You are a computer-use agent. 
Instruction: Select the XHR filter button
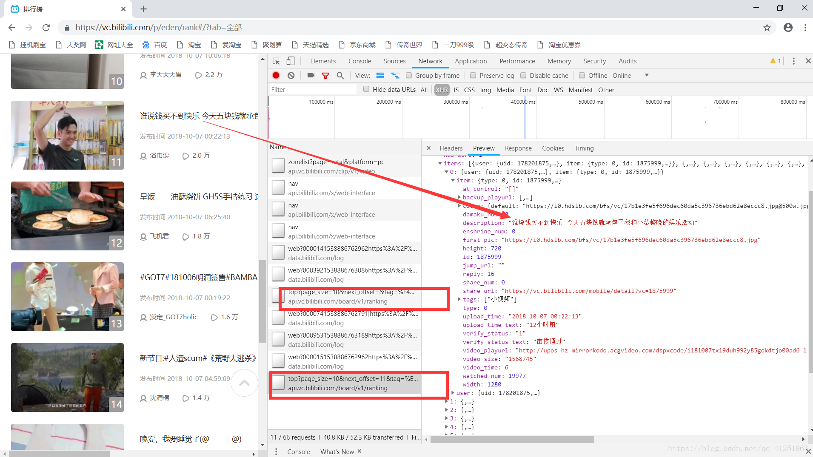pos(442,90)
